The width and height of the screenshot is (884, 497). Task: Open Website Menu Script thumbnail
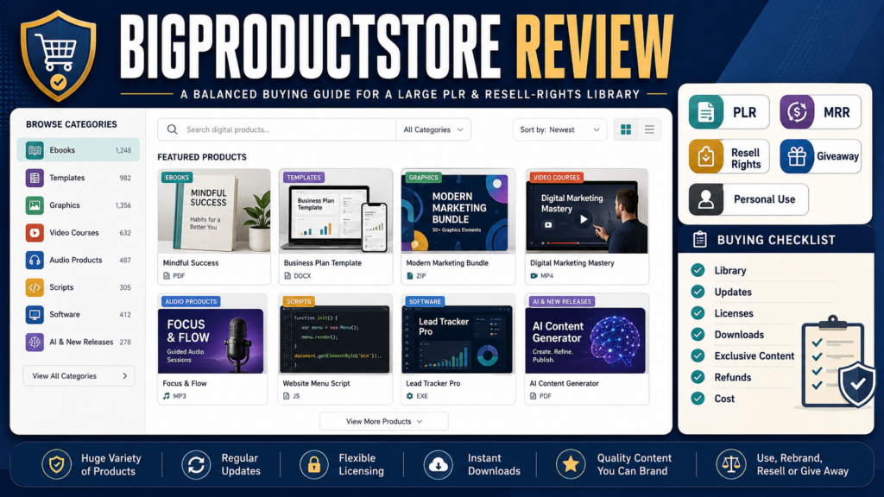point(336,337)
